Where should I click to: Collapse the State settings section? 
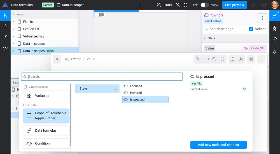(x=205, y=38)
